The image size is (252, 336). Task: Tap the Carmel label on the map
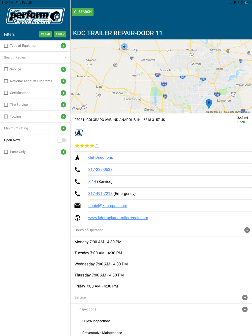click(196, 64)
